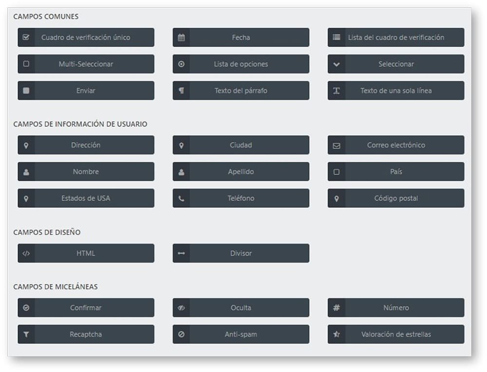Viewport: 487px width, 372px height.
Task: Choose the Lista de opciones radio field
Action: (241, 64)
